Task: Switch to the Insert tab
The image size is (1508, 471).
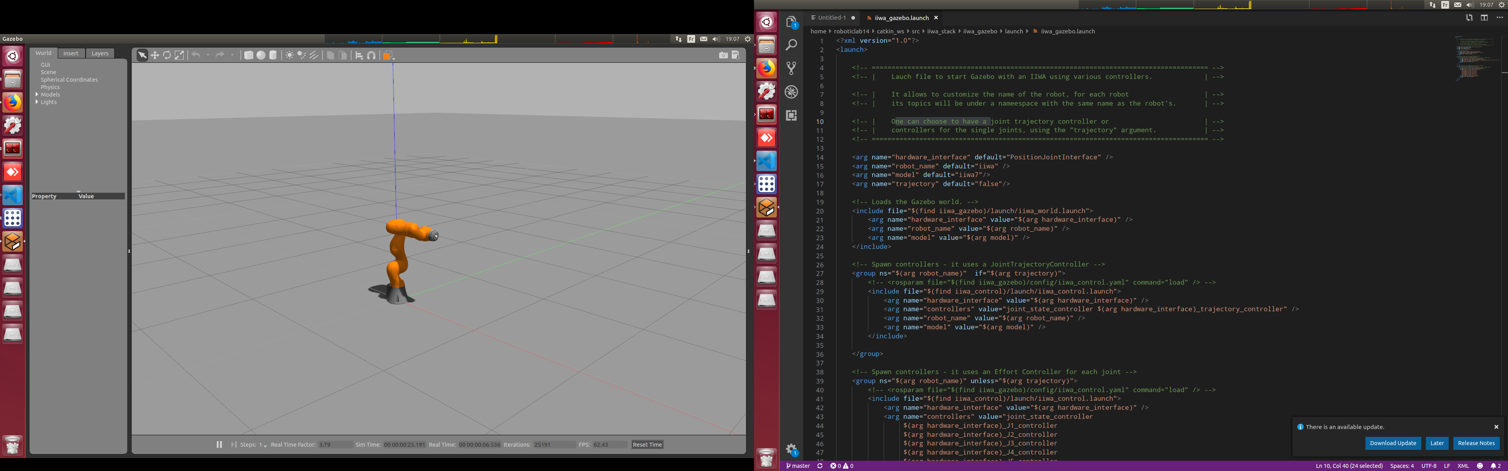Action: (x=71, y=53)
